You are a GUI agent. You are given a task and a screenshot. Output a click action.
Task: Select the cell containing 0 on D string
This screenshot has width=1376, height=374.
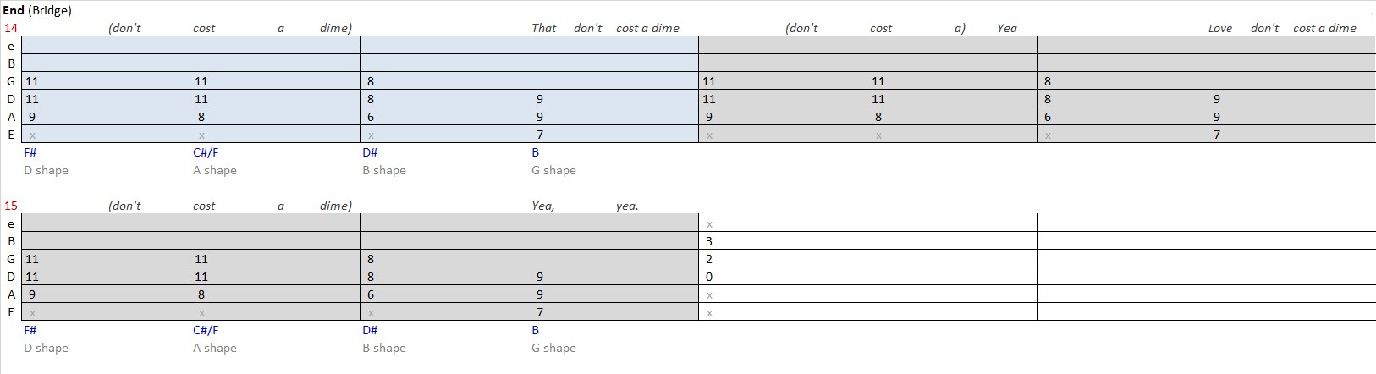pyautogui.click(x=867, y=276)
